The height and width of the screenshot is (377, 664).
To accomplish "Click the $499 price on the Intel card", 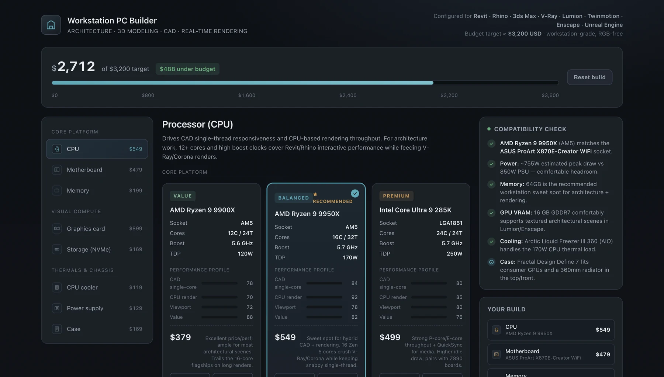I will [x=390, y=337].
